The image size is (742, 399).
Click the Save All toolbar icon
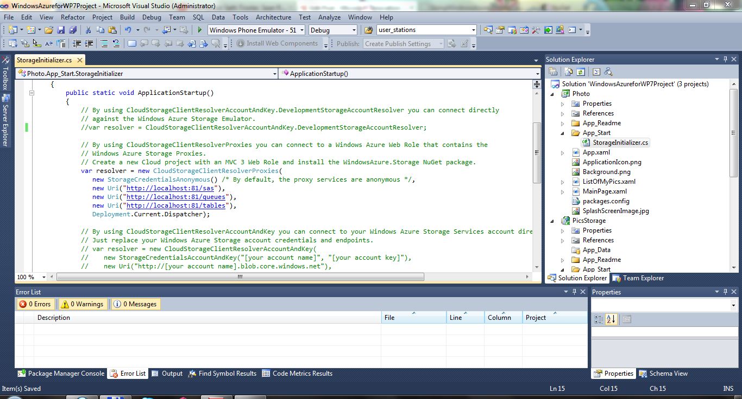point(73,30)
